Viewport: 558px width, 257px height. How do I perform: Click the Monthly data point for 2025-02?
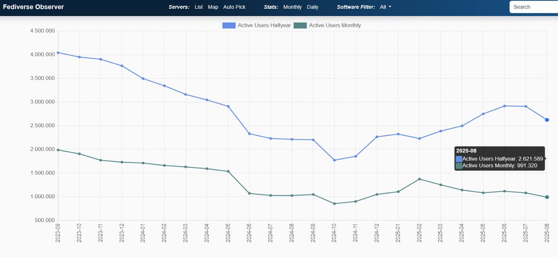419,179
